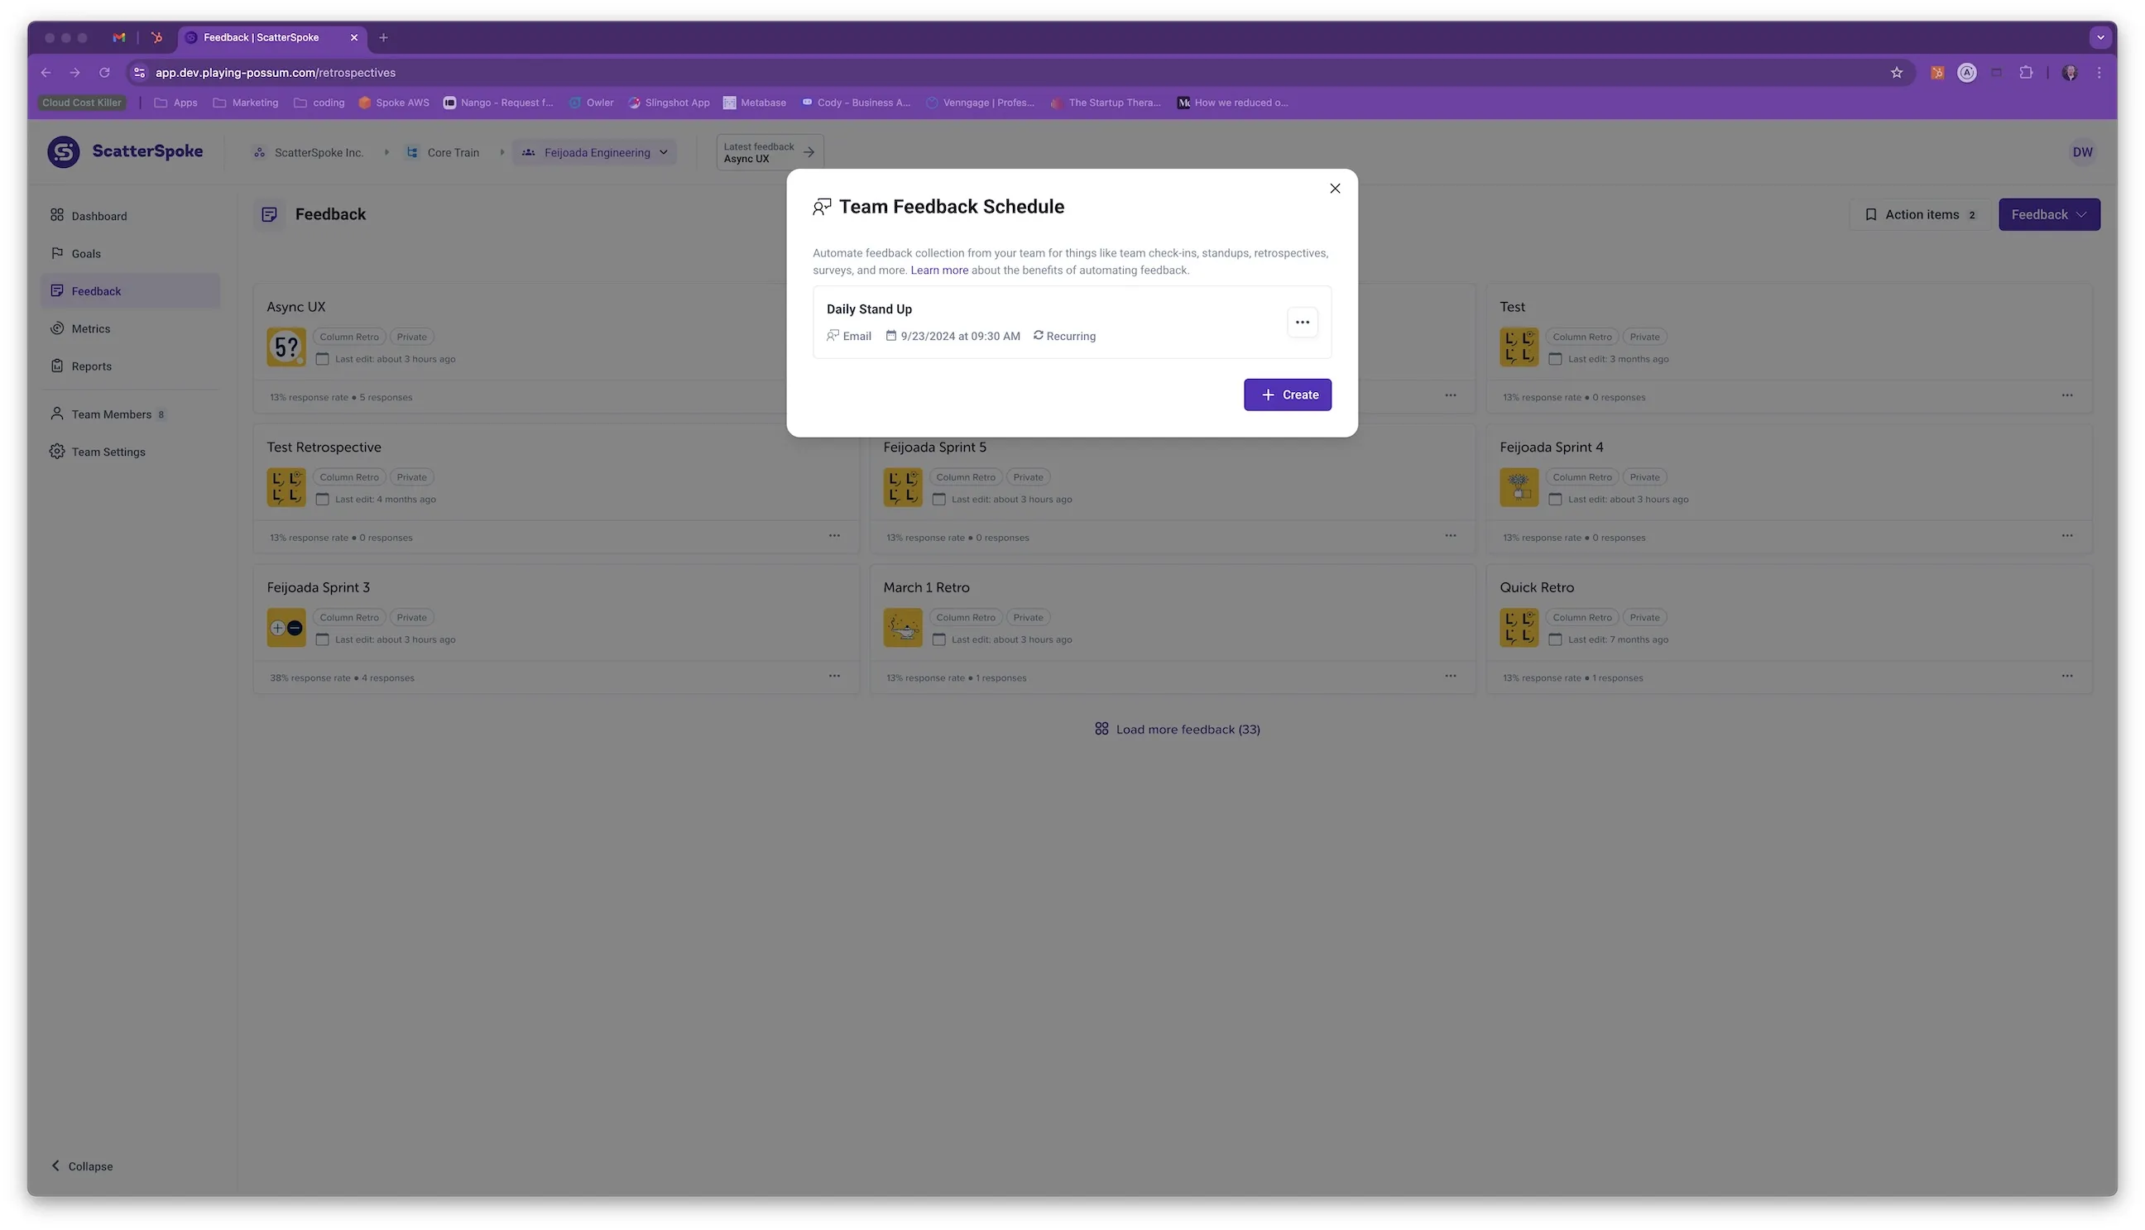Click Load more feedback (33)
2145x1230 pixels.
coord(1178,728)
